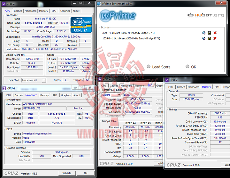The height and width of the screenshot is (178, 230).
Task: Select Graphics tab in Mainboard CPU-Z window
Action: (x=66, y=95)
